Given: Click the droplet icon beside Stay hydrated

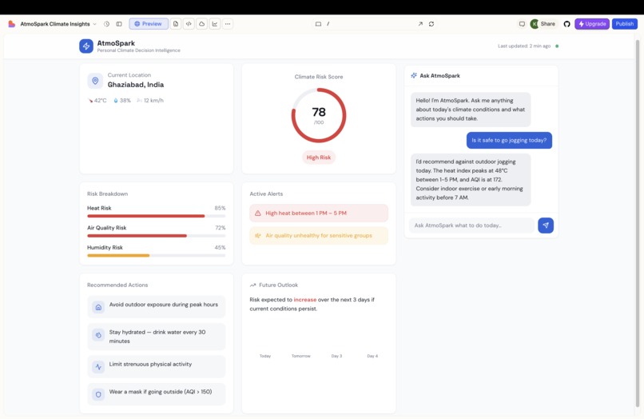Looking at the screenshot, I should [x=98, y=335].
